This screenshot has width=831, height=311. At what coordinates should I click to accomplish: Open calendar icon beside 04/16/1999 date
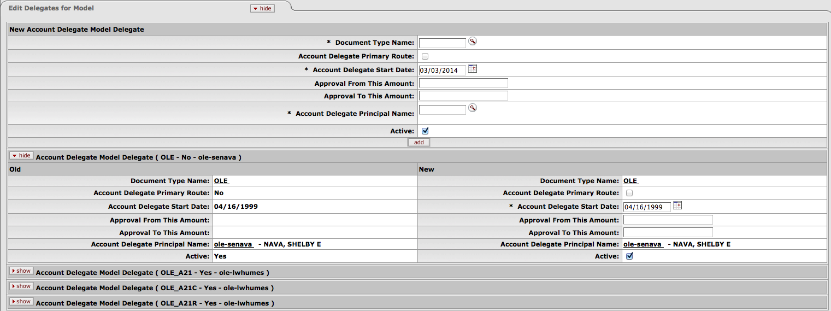tap(677, 206)
